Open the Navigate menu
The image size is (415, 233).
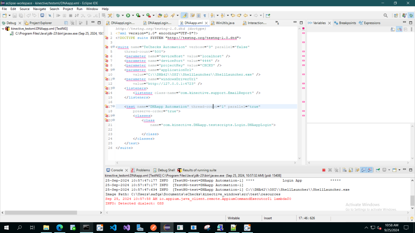(40, 9)
